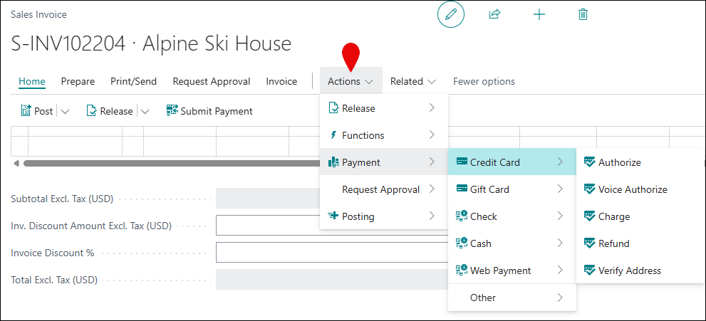Expand the Related menu chevron

432,82
